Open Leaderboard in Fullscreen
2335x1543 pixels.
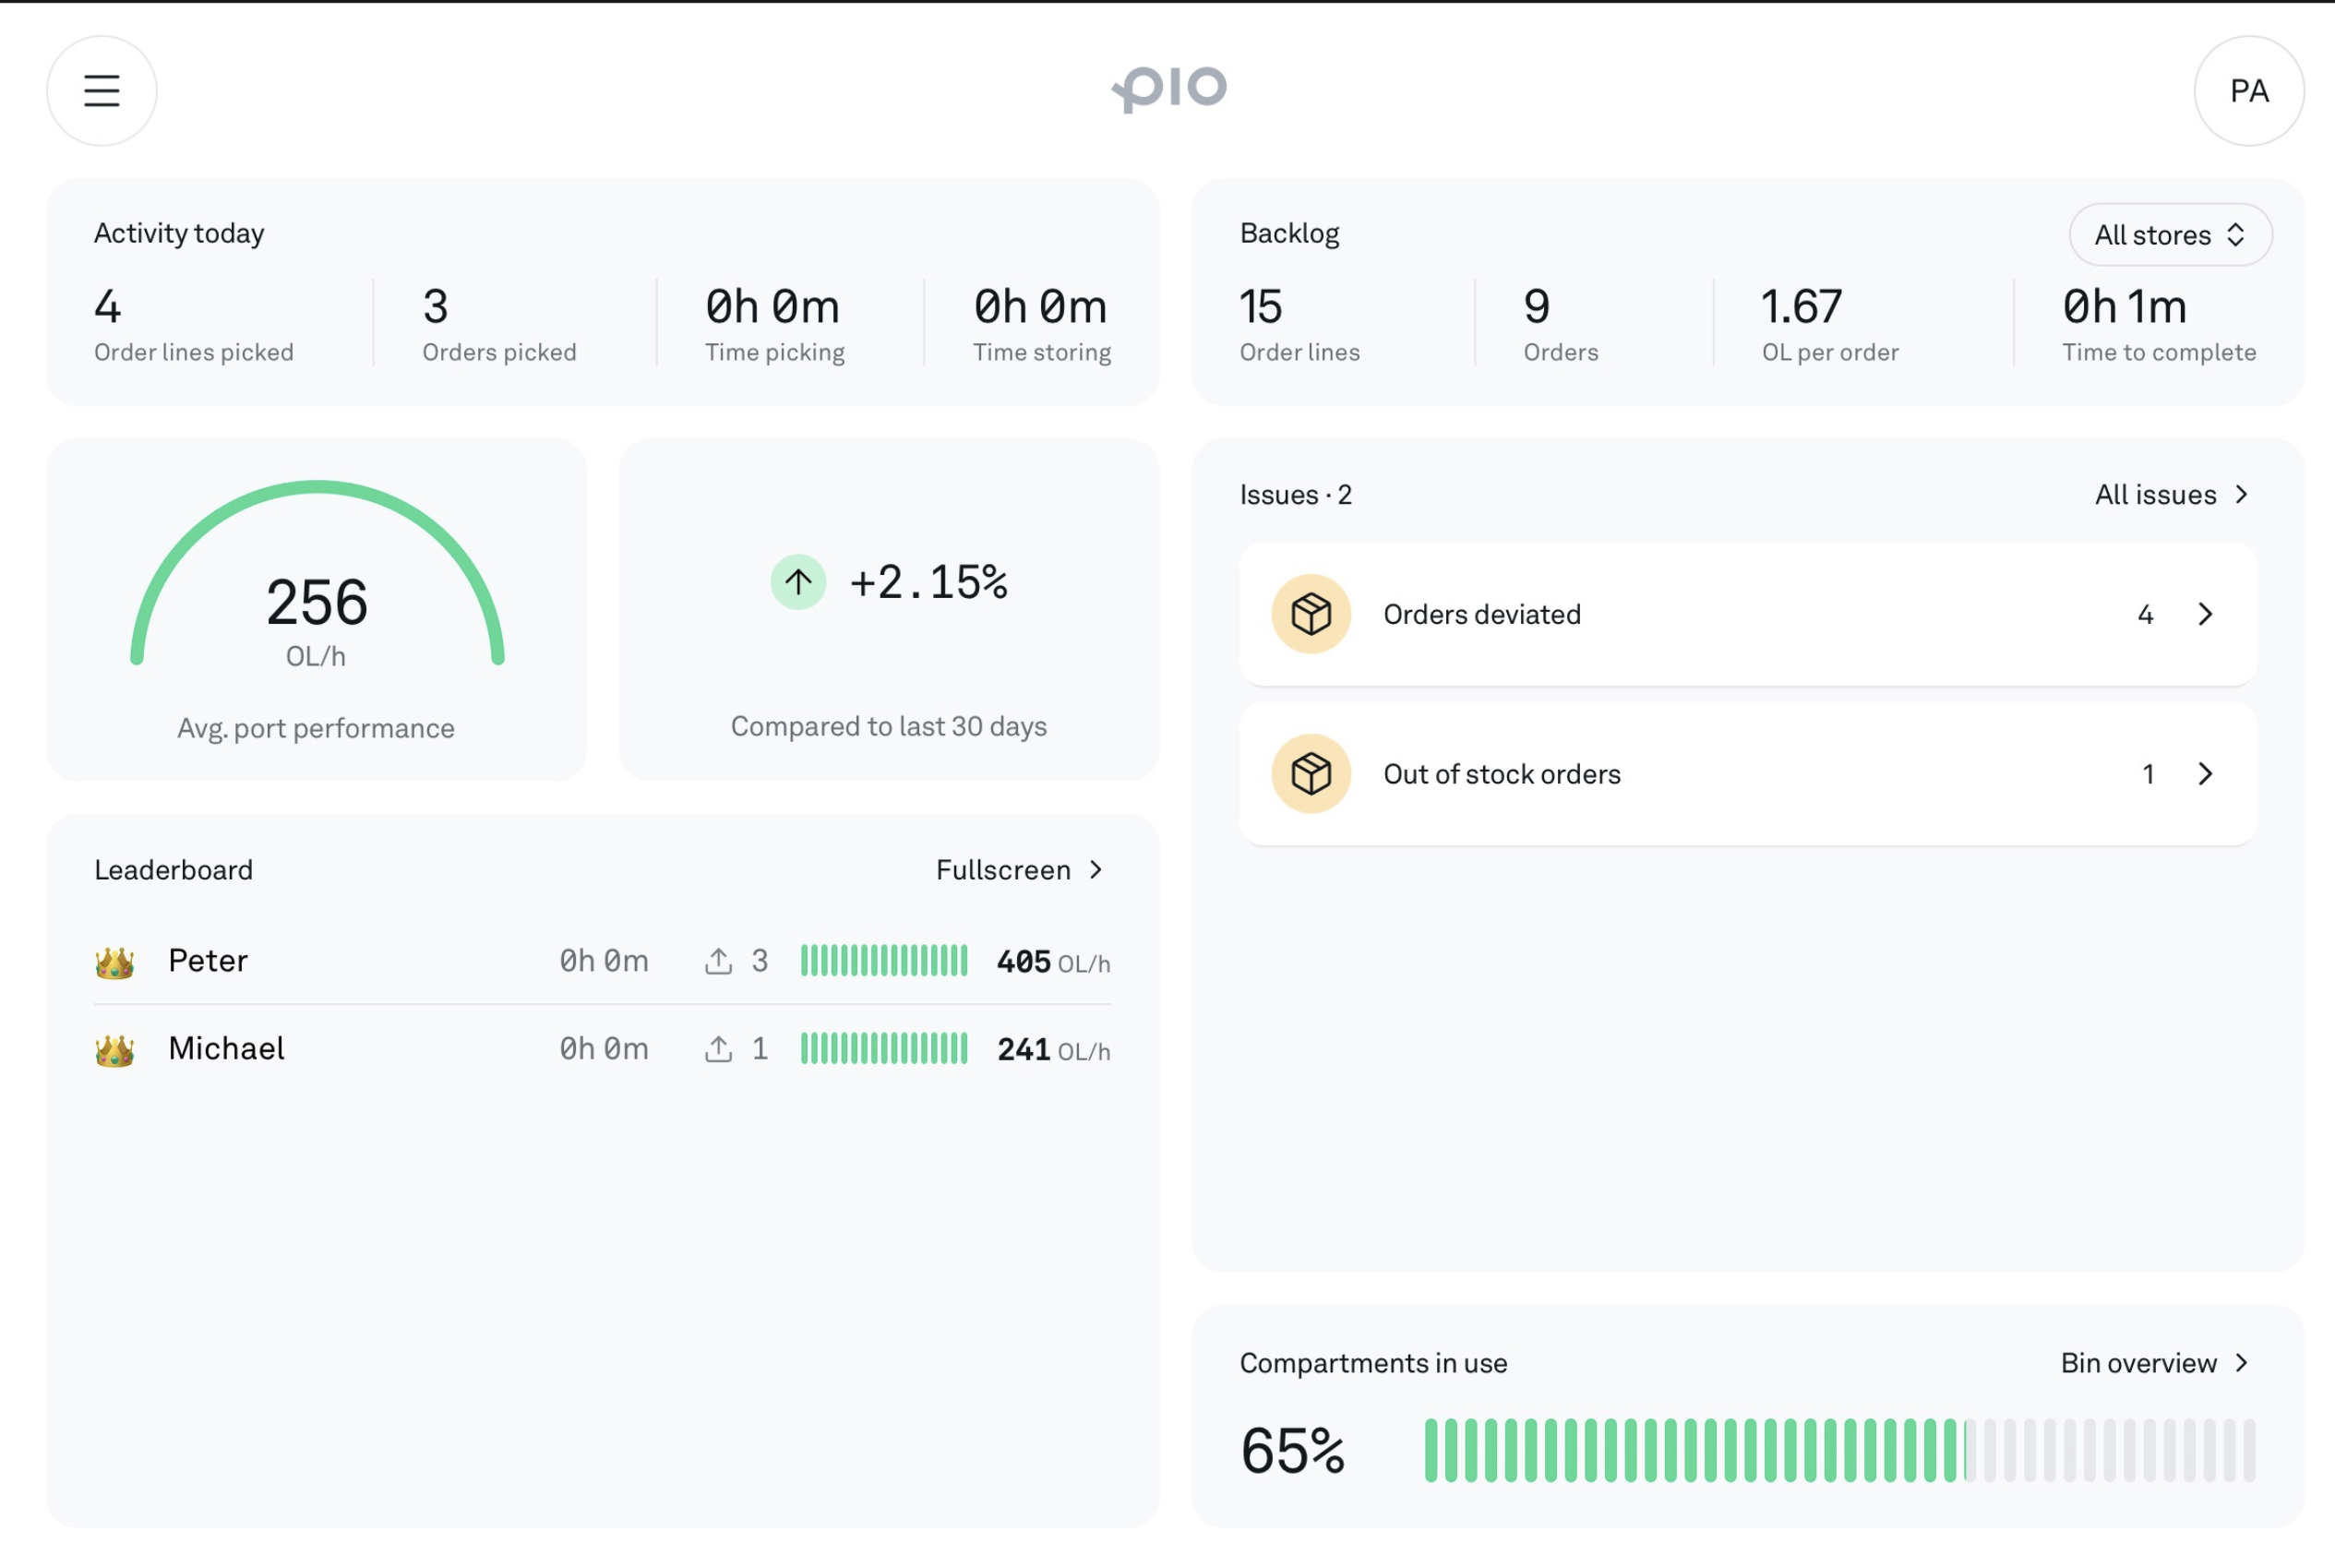click(1020, 870)
